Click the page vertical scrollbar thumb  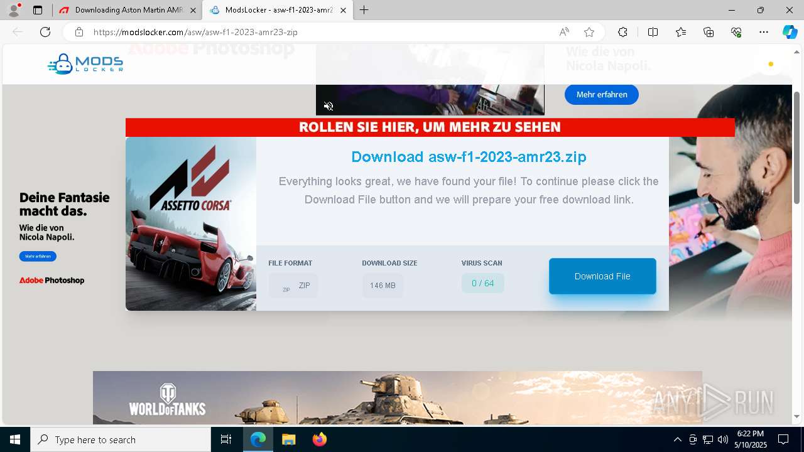point(797,148)
